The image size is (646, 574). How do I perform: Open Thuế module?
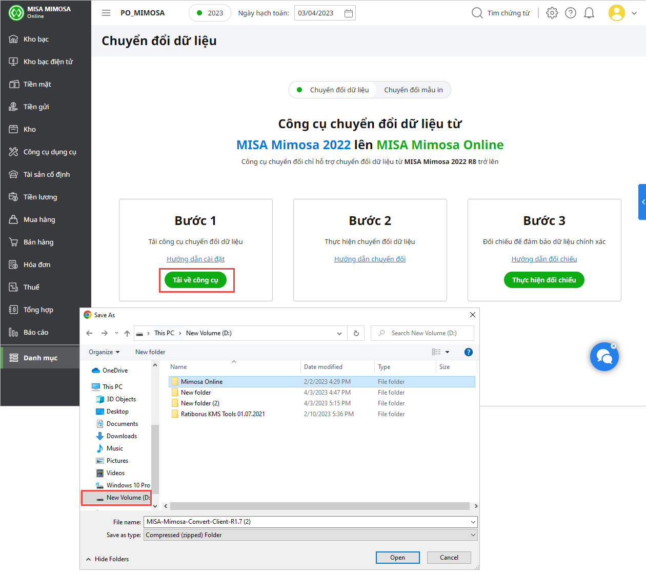(x=46, y=287)
